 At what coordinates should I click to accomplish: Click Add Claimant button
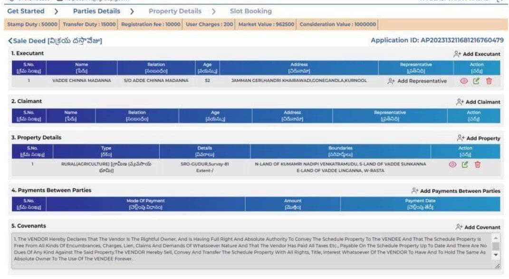pos(478,102)
